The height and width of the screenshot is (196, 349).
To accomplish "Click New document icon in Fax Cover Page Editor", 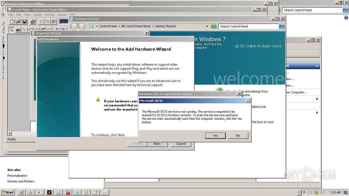I will pos(12,22).
